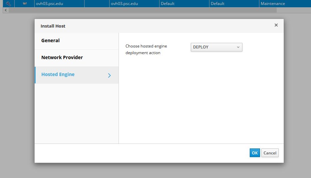Viewport: 311px width, 178px height.
Task: Click the horizontal scrollbar thumb under host table
Action: tap(143, 10)
